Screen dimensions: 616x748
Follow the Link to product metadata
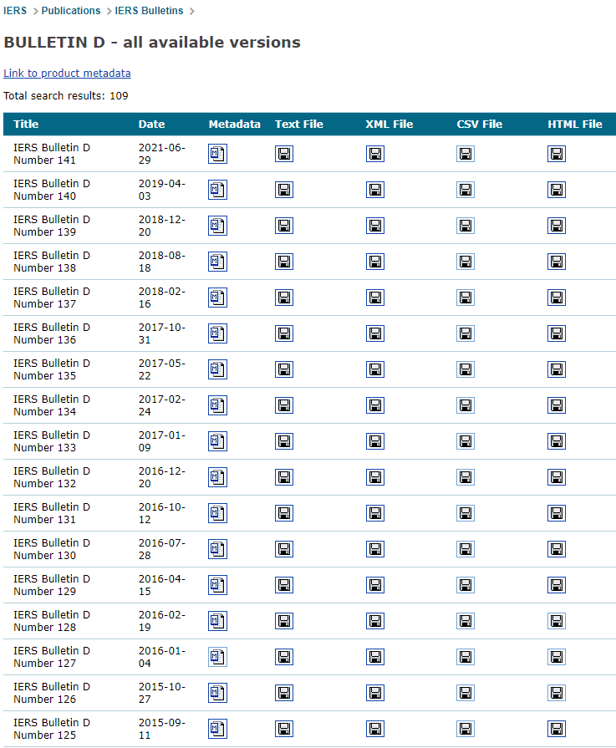point(67,73)
